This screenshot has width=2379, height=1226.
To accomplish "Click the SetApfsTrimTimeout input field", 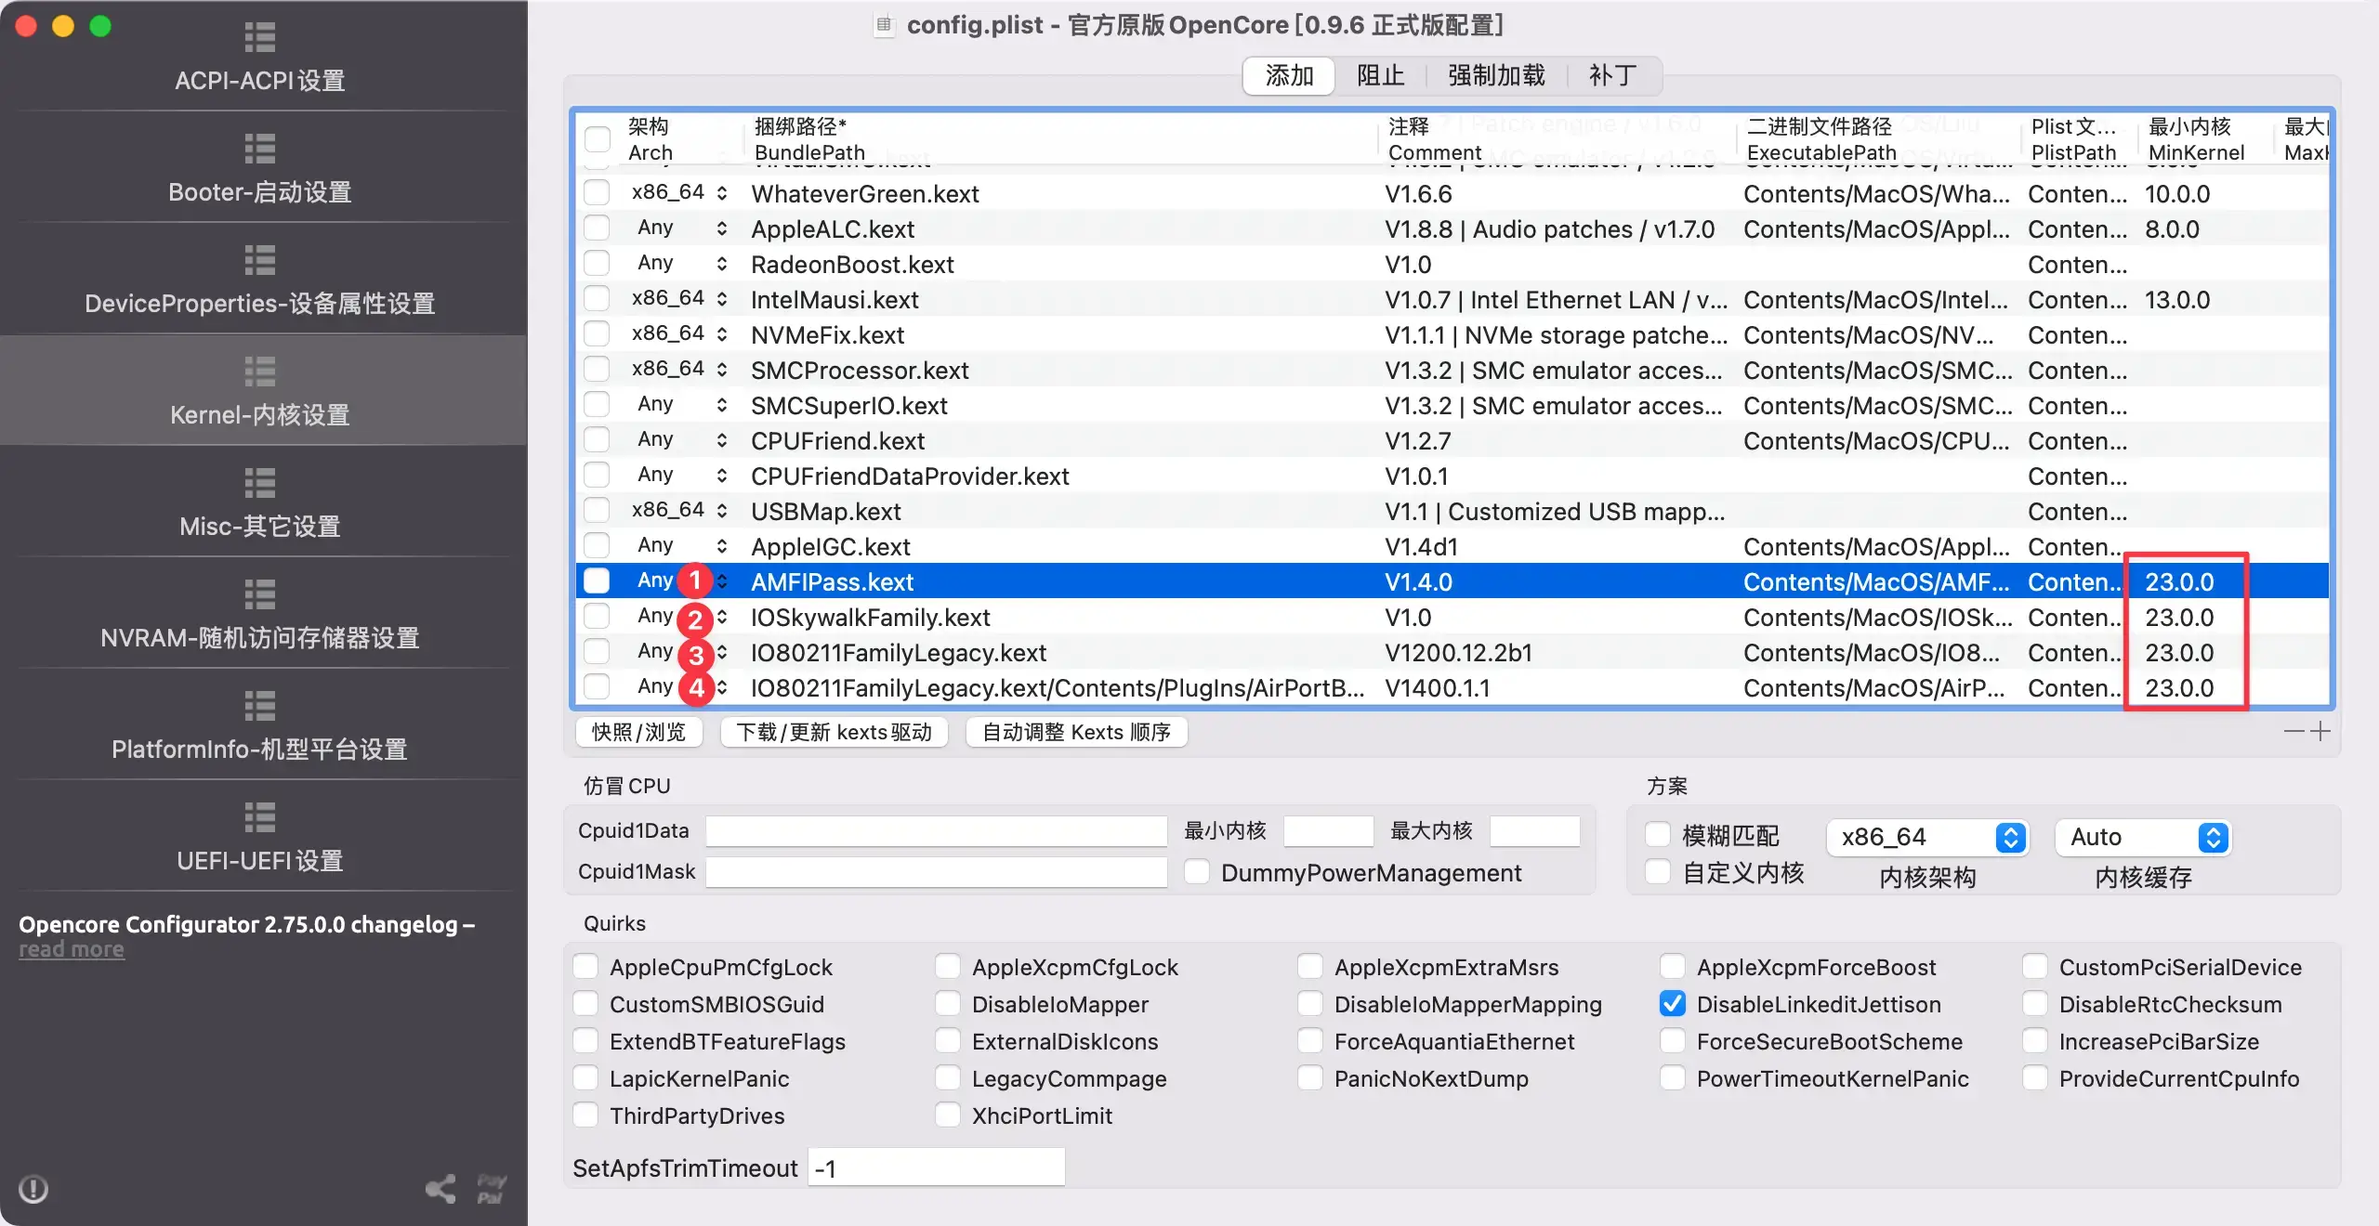I will 935,1167.
